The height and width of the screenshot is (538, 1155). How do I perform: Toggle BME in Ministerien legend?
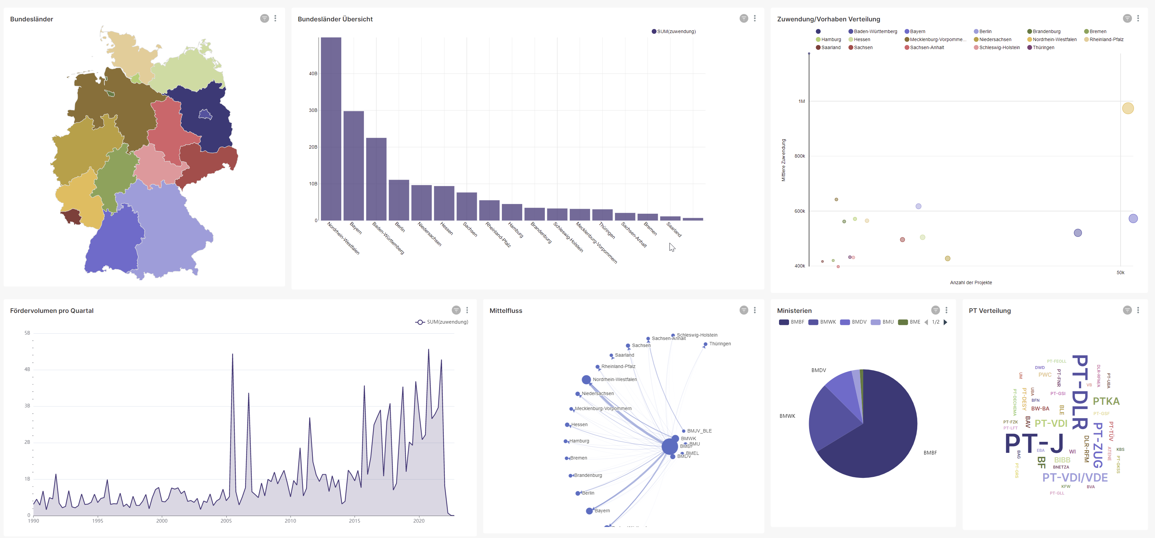909,322
